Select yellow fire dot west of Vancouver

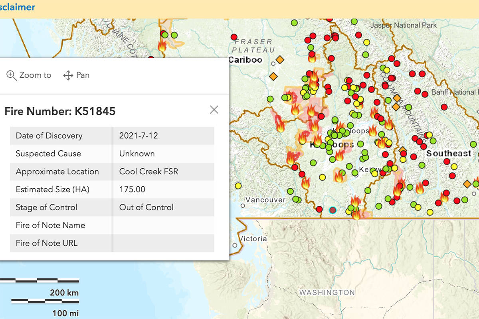tap(238, 185)
